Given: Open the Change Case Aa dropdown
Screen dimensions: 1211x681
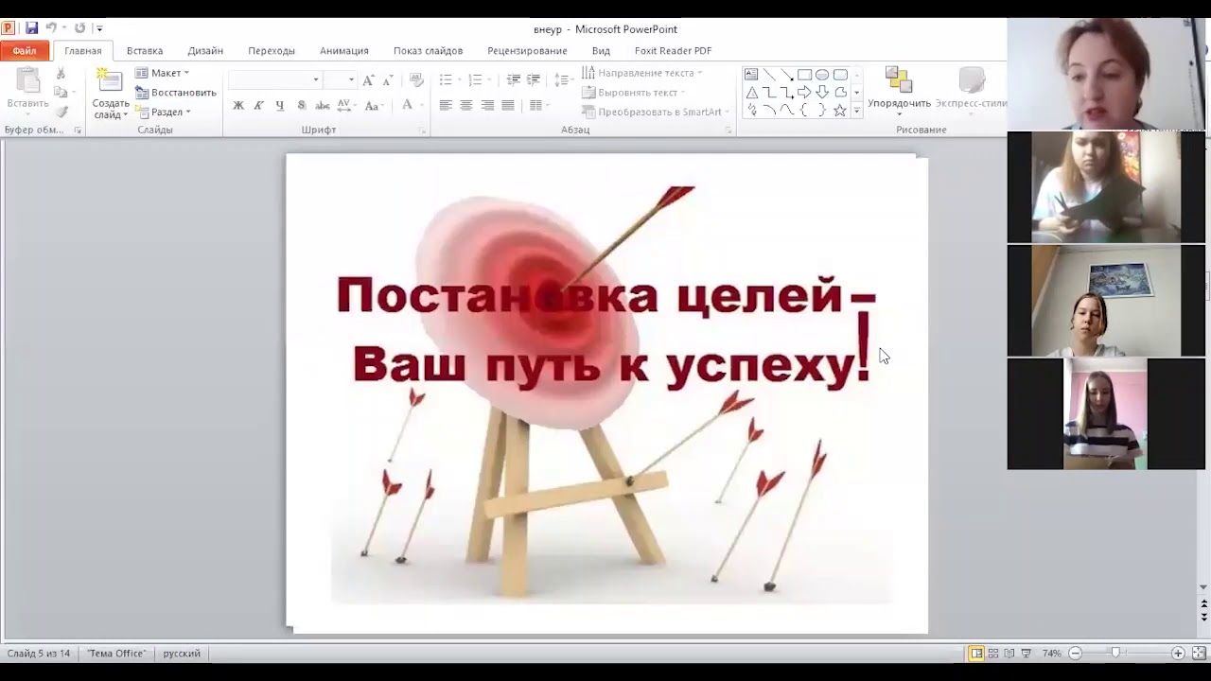Looking at the screenshot, I should (x=374, y=105).
